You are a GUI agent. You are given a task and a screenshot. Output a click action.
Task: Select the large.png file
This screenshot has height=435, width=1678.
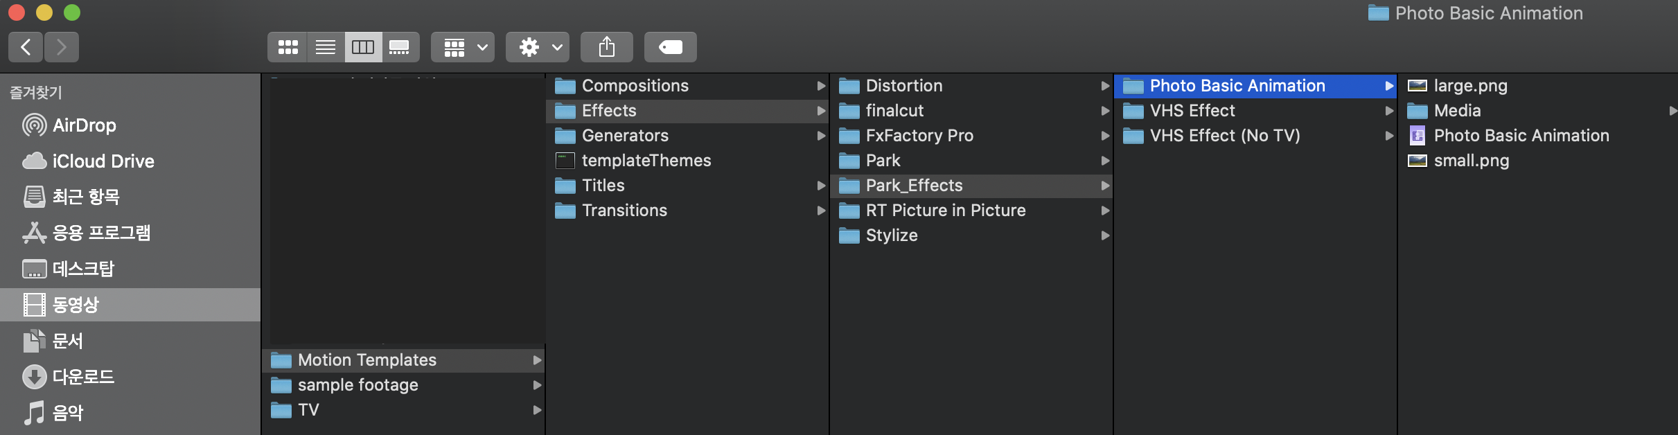(1470, 86)
